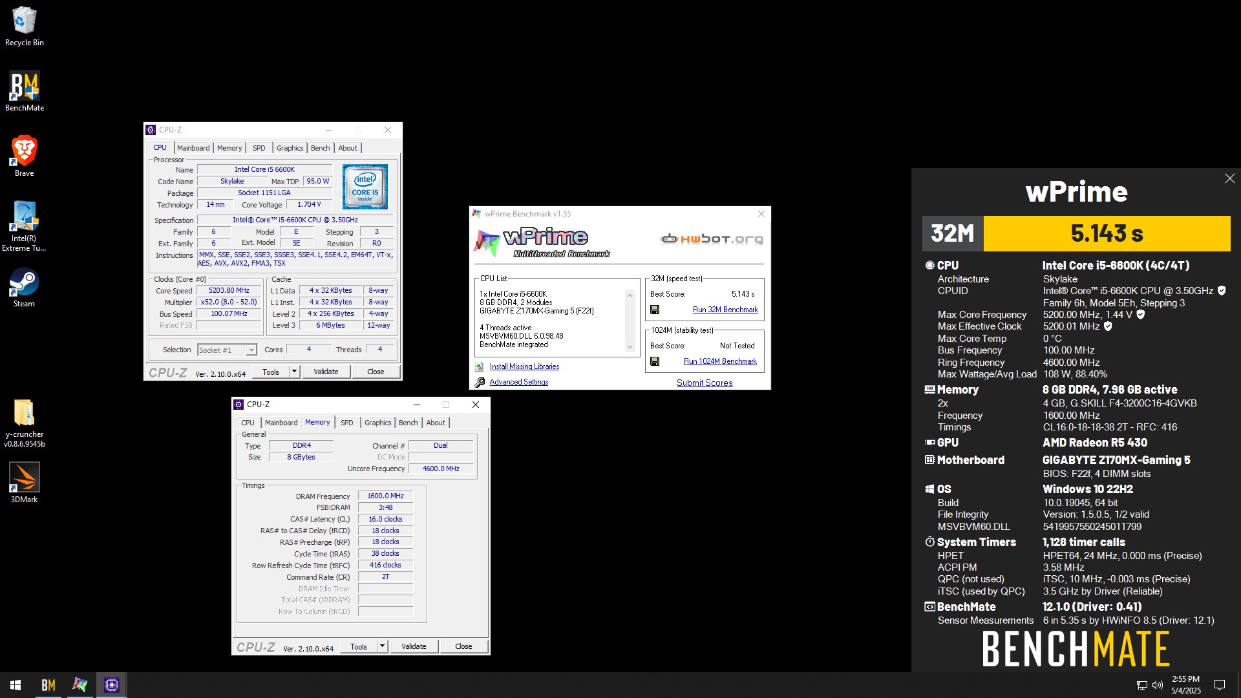The height and width of the screenshot is (698, 1241).
Task: Click the taskbar clock showing 2:55 PM
Action: click(x=1186, y=685)
